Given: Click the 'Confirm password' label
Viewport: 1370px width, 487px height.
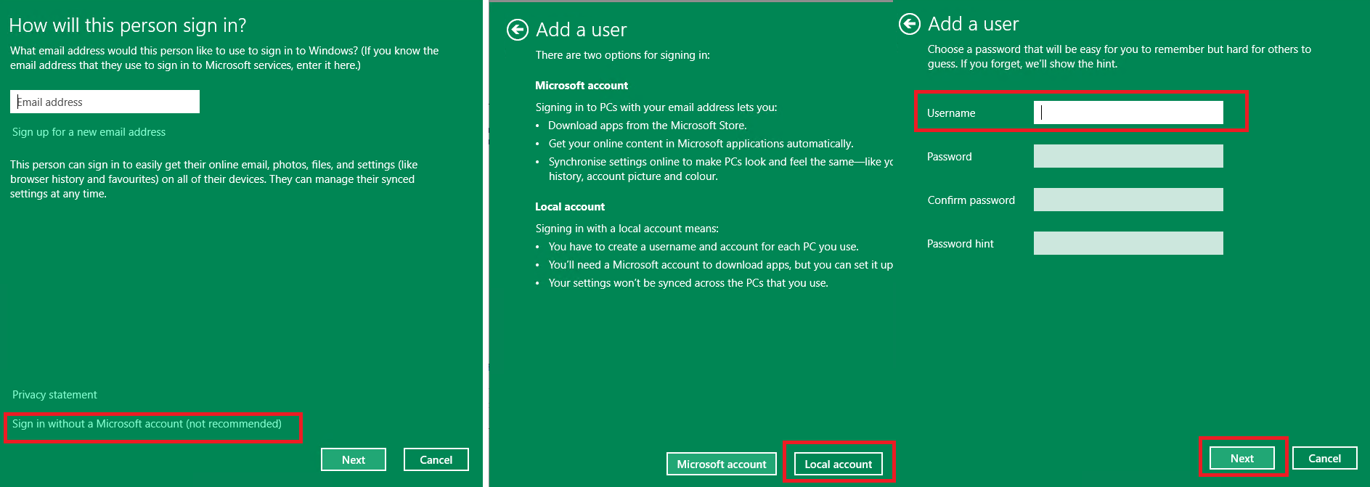Looking at the screenshot, I should pyautogui.click(x=971, y=200).
